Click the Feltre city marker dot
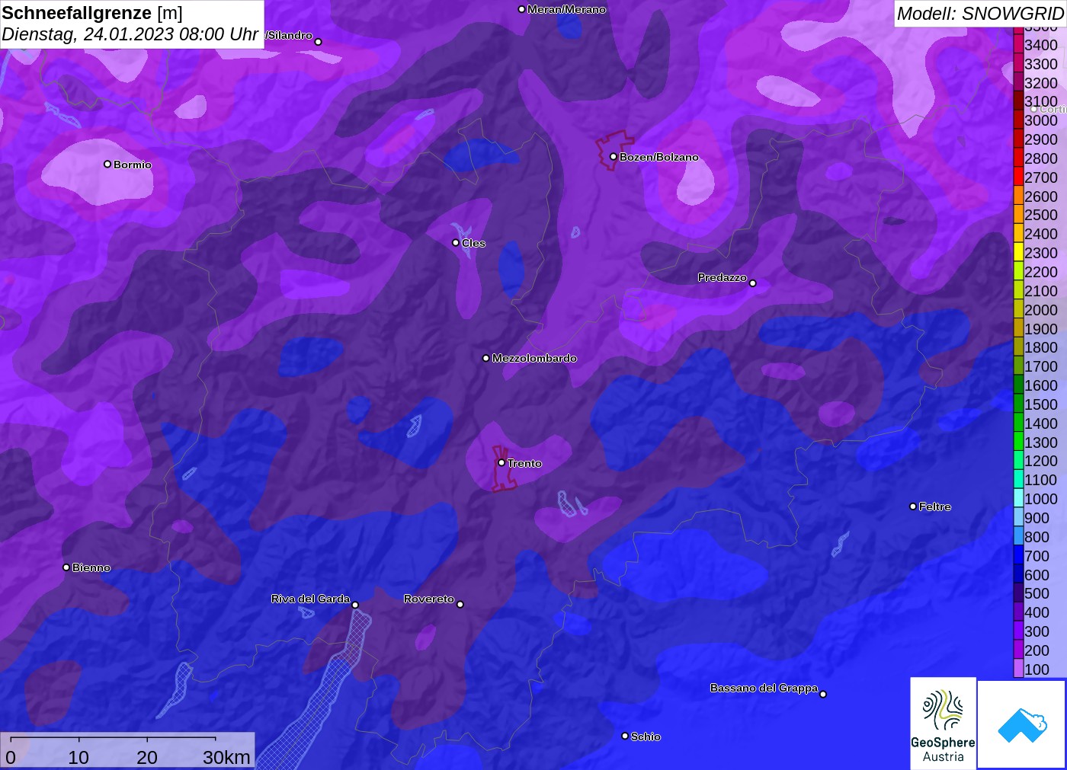1067x770 pixels. 913,506
